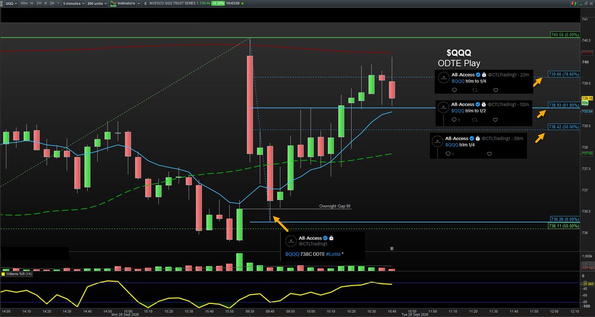Select the 740.58 (0.00%) Fibonacci label

click(565, 35)
